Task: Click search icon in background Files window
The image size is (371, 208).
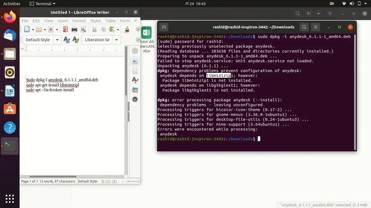Action: click(x=297, y=13)
